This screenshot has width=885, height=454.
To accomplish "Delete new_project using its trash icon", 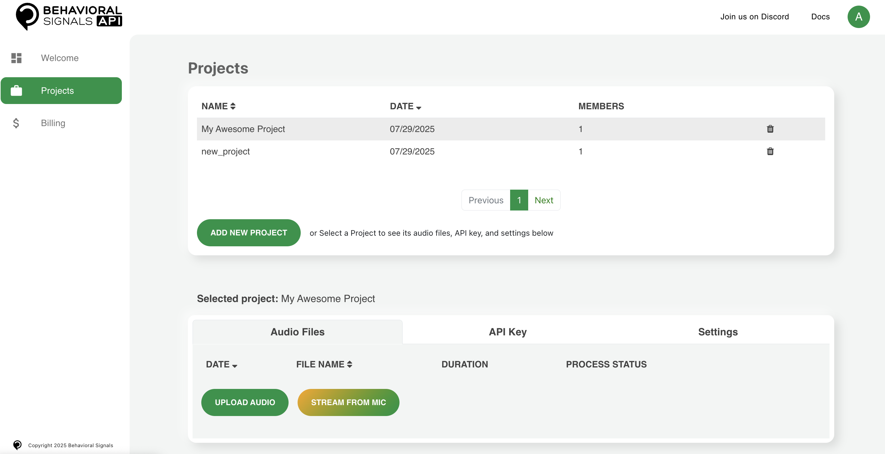I will (770, 151).
